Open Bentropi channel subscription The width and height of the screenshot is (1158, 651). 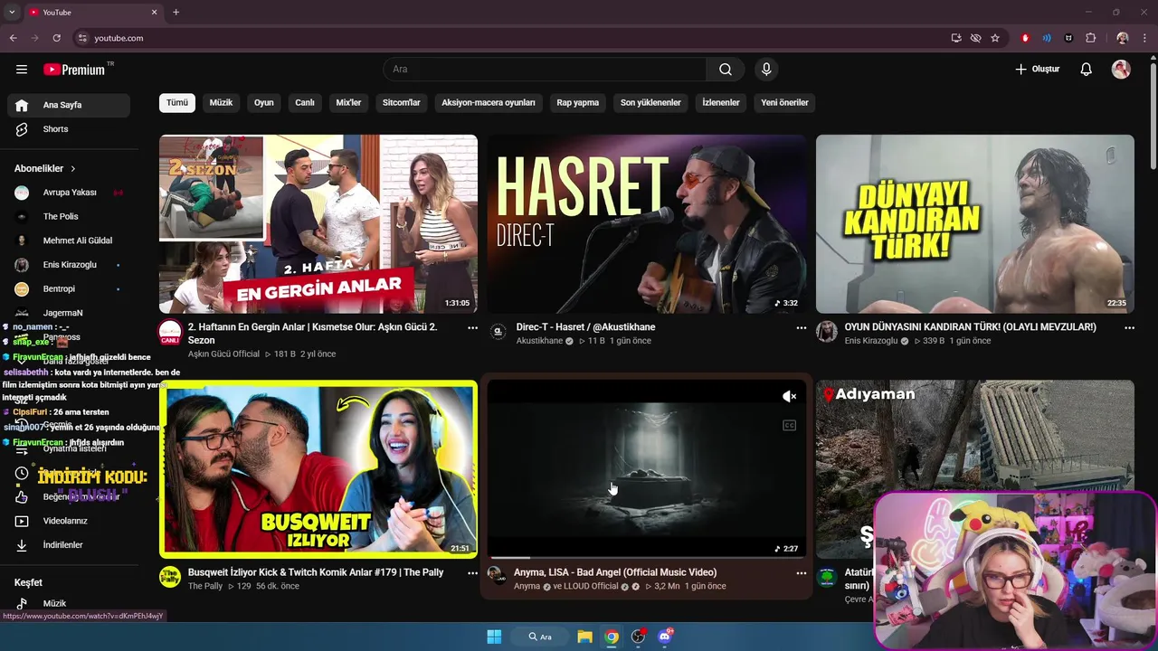coord(69,288)
